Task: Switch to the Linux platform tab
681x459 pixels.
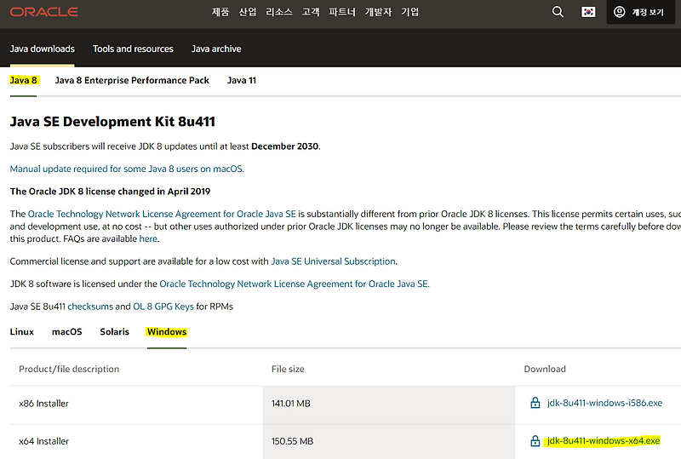Action: tap(22, 331)
